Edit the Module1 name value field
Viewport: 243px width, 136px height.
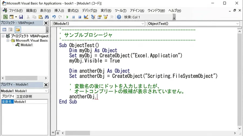[31, 102]
